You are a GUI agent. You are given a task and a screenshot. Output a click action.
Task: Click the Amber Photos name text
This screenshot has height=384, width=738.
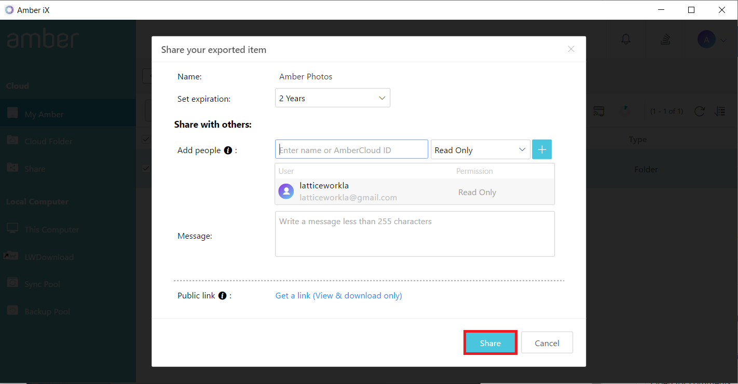pos(306,76)
